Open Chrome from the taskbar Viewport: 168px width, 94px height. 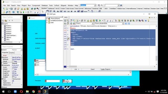[x=33, y=91]
